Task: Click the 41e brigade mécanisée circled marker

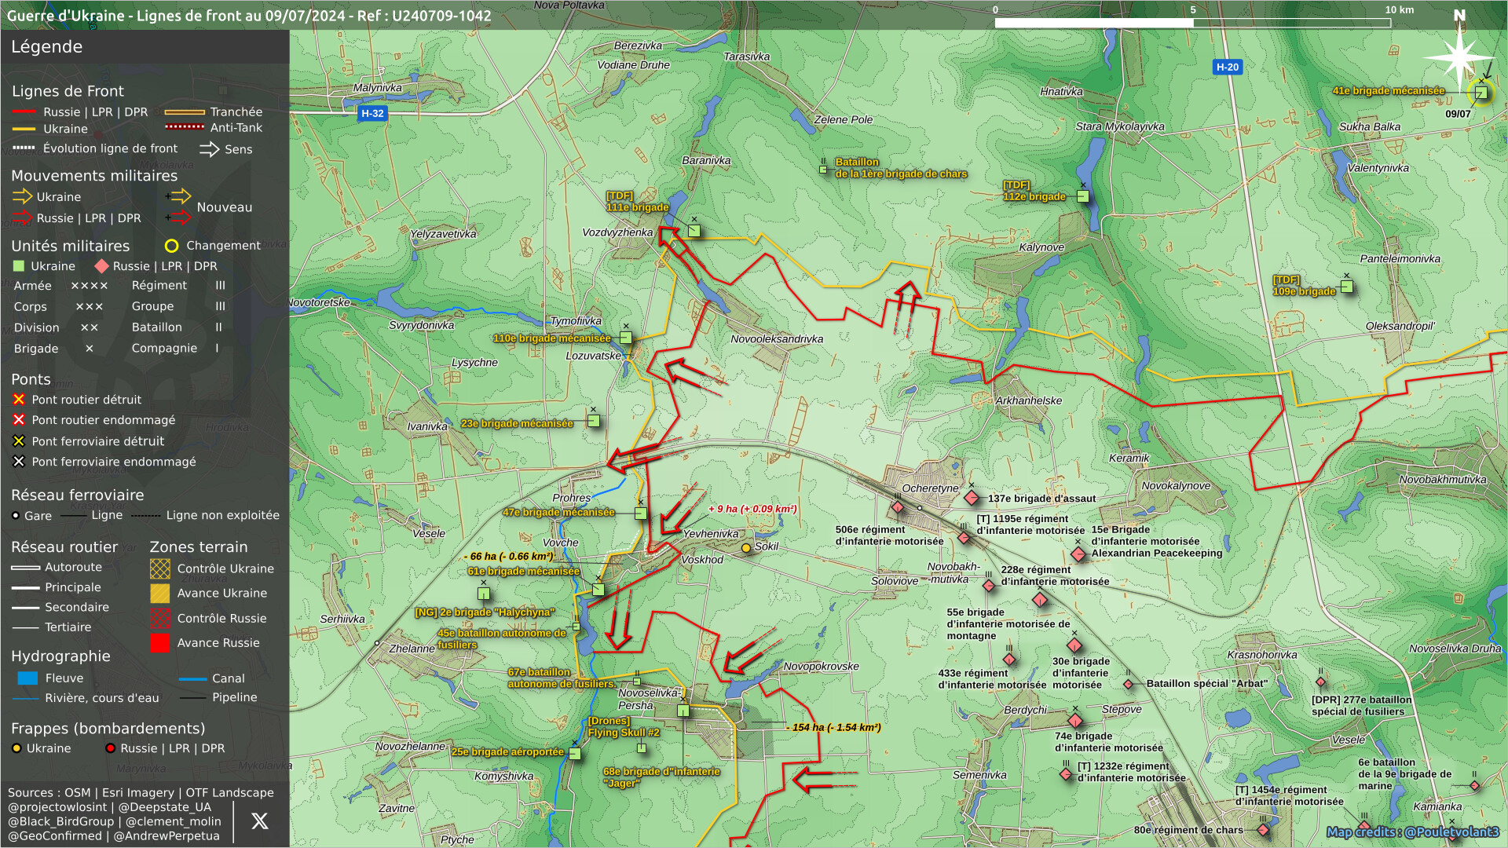Action: pos(1481,93)
